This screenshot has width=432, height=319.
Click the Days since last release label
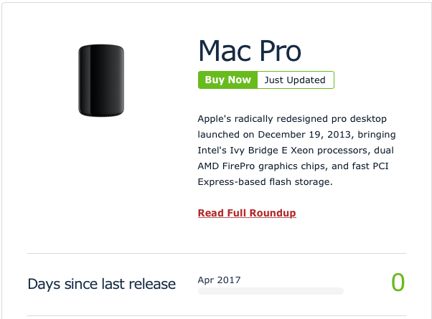pos(101,284)
